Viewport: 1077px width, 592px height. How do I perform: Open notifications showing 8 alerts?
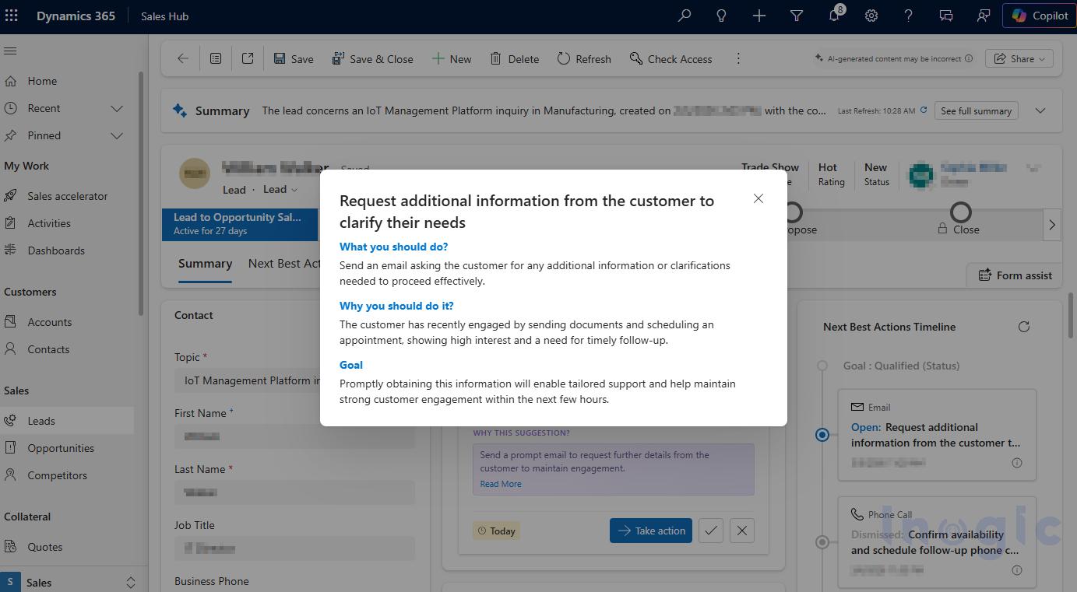pos(834,15)
